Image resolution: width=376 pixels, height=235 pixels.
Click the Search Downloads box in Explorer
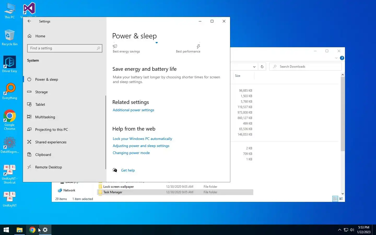point(305,67)
